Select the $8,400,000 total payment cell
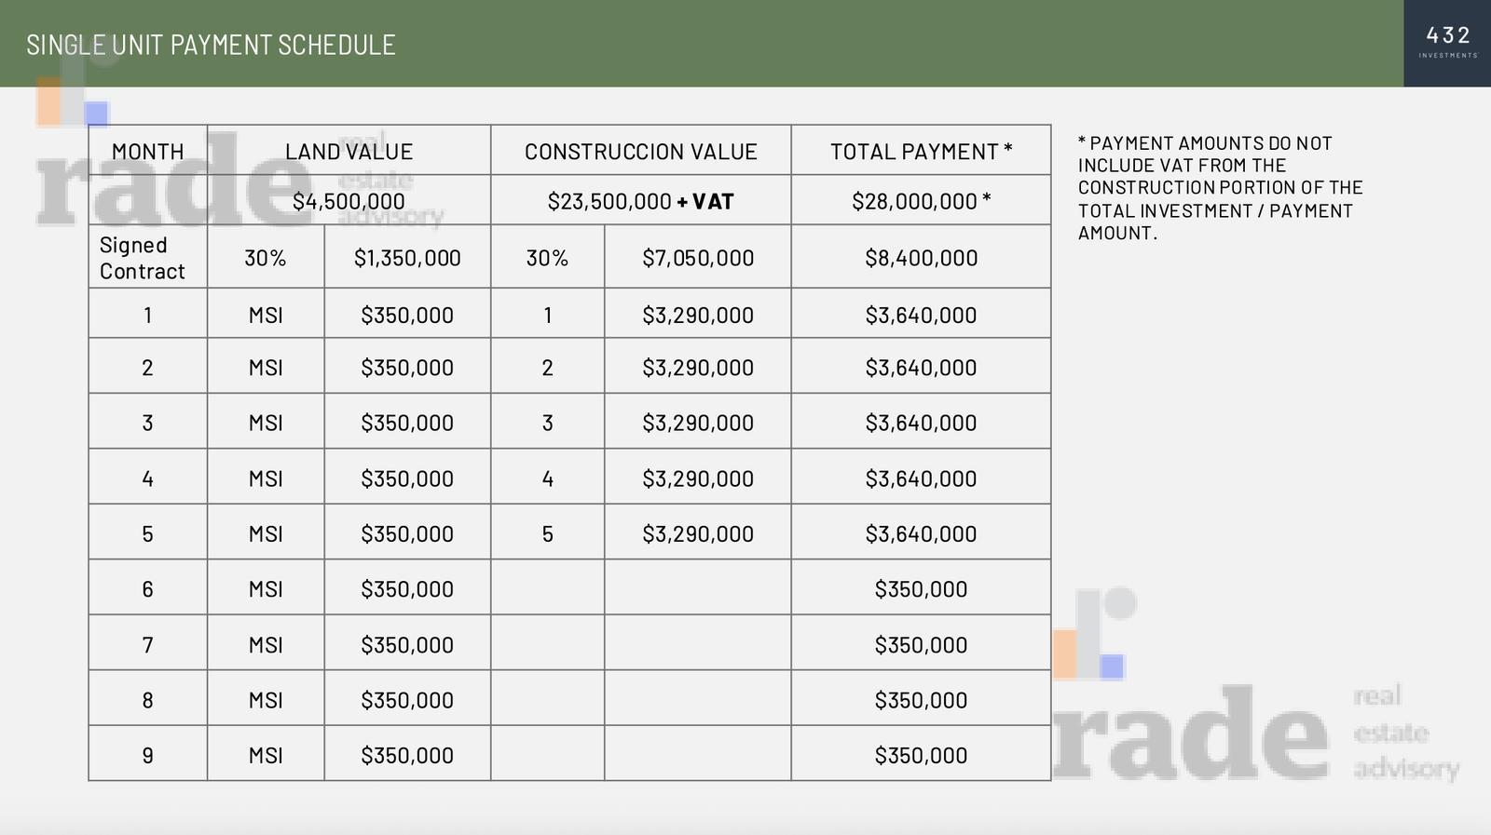The image size is (1491, 835). (921, 257)
